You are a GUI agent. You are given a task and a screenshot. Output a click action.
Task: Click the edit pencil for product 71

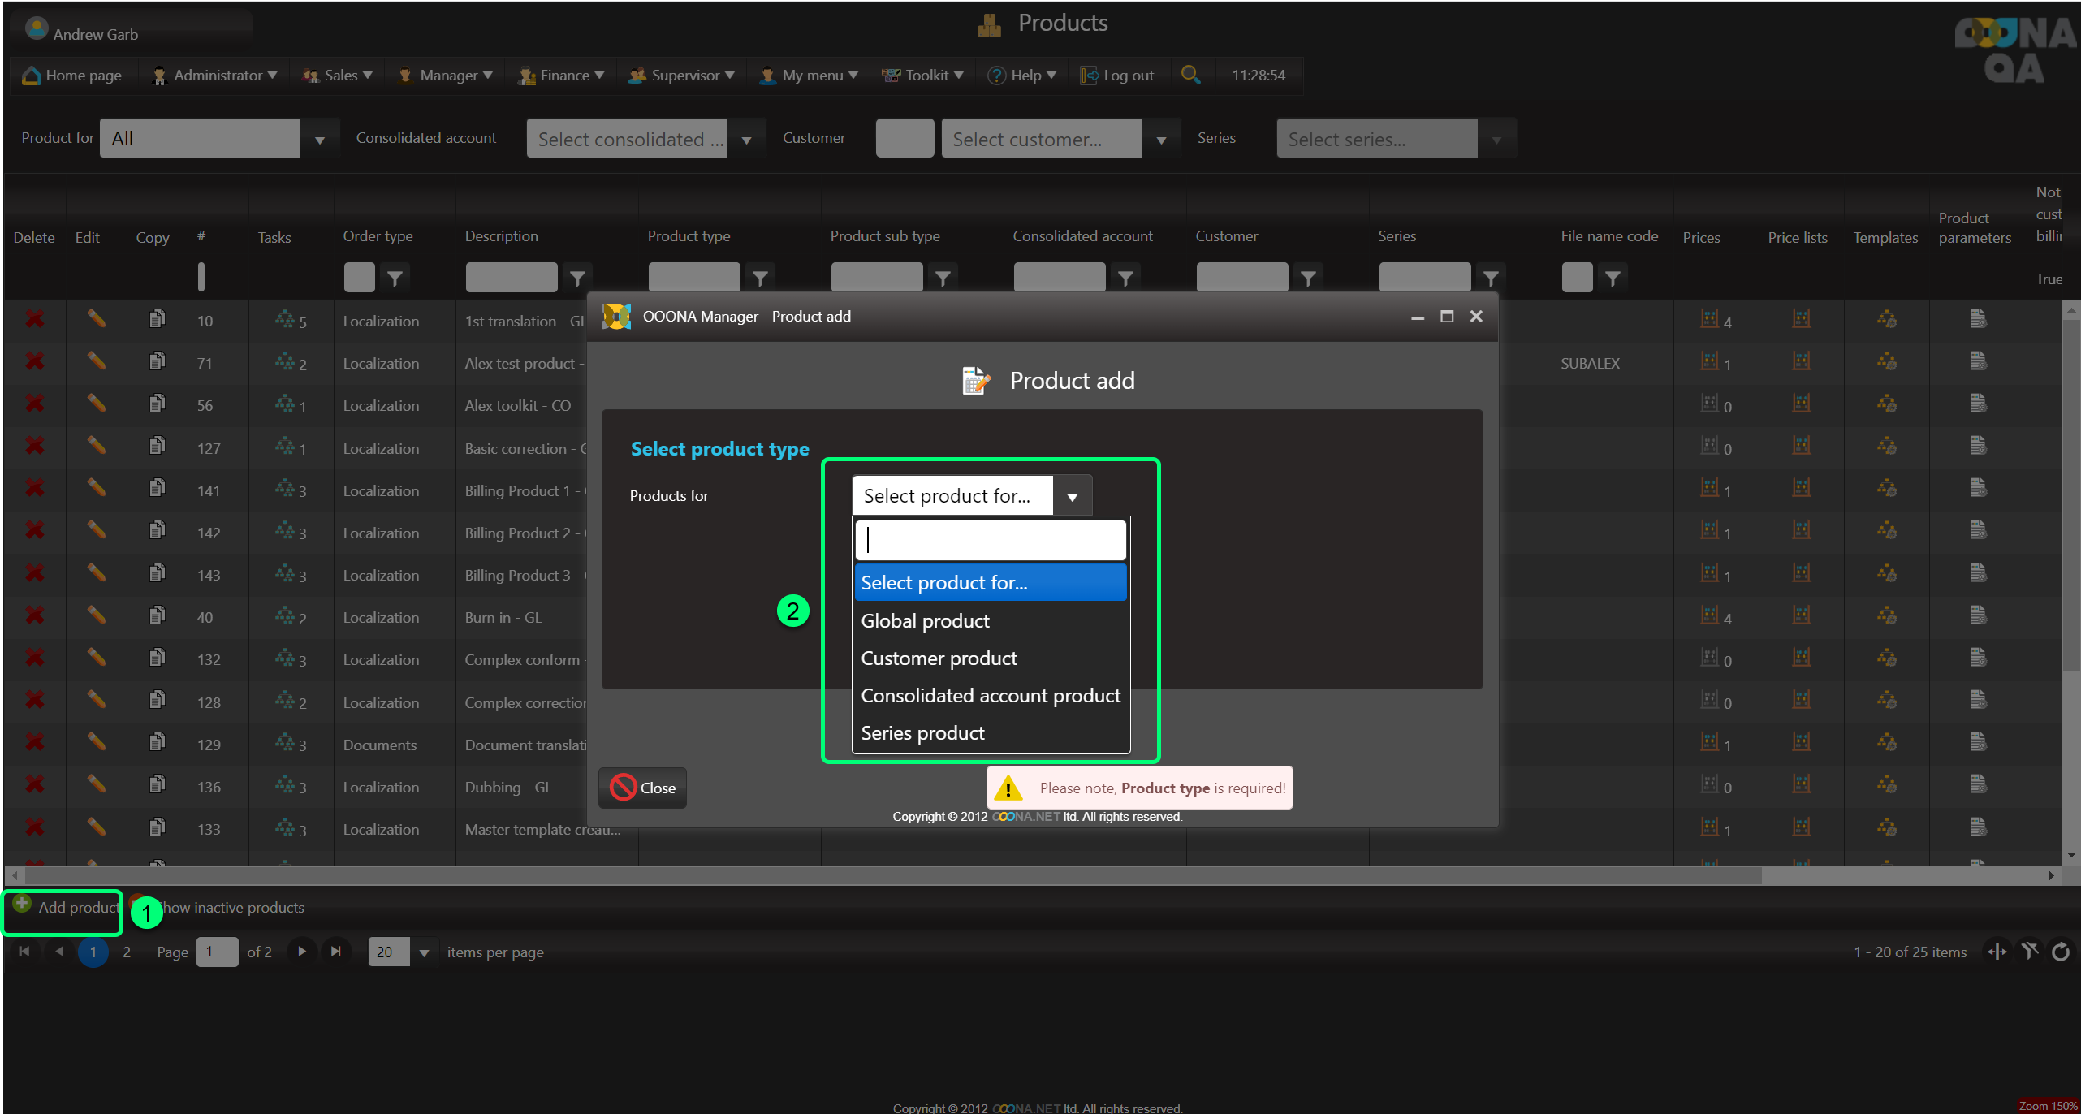(x=96, y=361)
